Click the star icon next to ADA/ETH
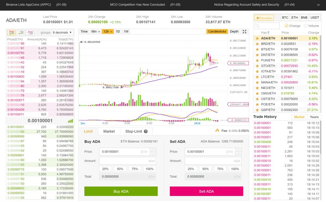 [257, 38]
